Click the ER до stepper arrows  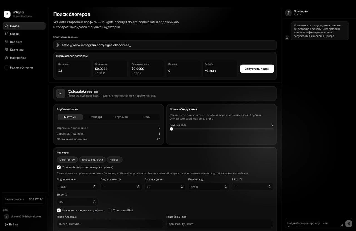click(94, 202)
